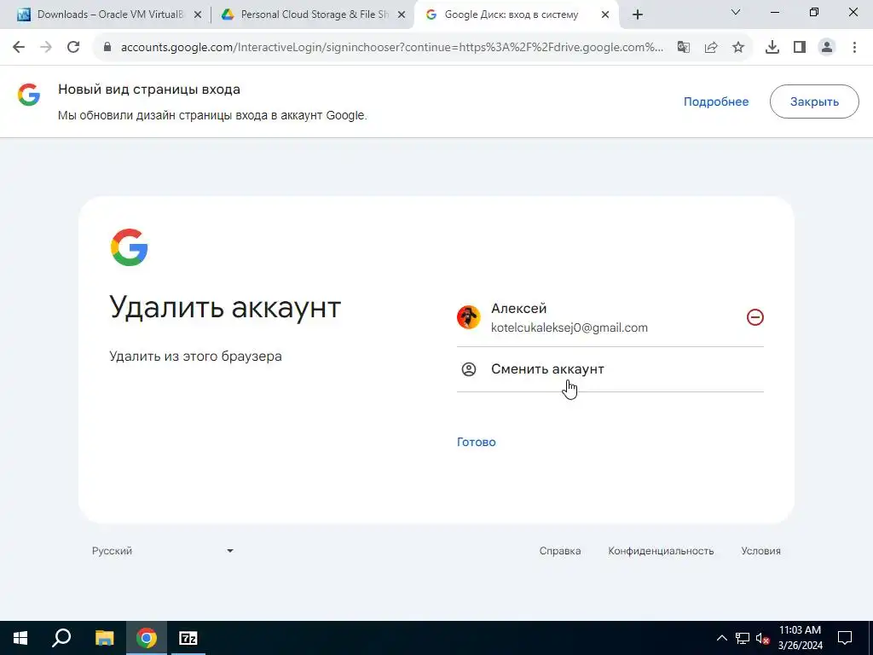Click the Translate this page icon

pos(684,48)
